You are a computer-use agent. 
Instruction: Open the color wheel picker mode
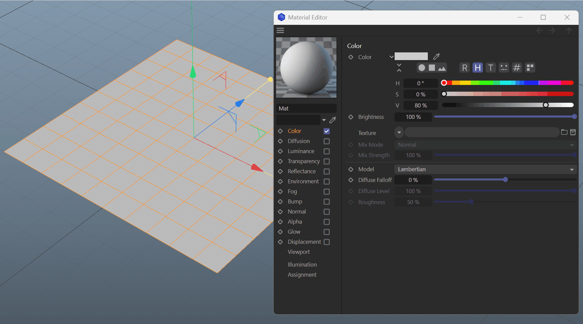point(422,68)
